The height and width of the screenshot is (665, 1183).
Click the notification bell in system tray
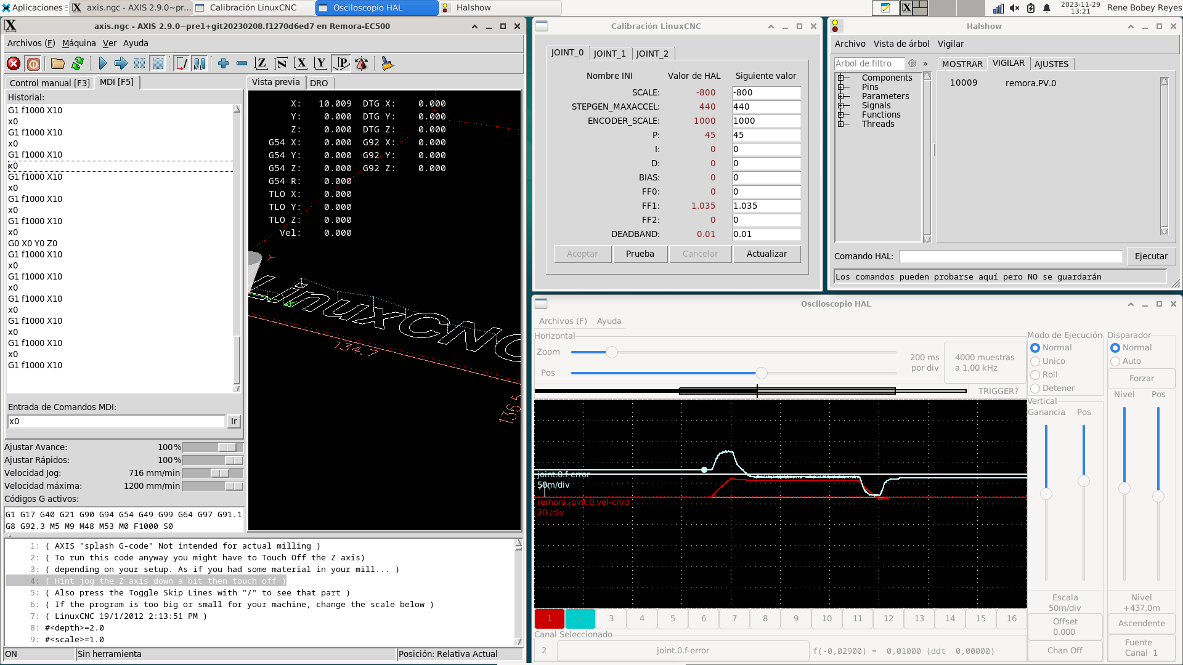pos(1047,8)
